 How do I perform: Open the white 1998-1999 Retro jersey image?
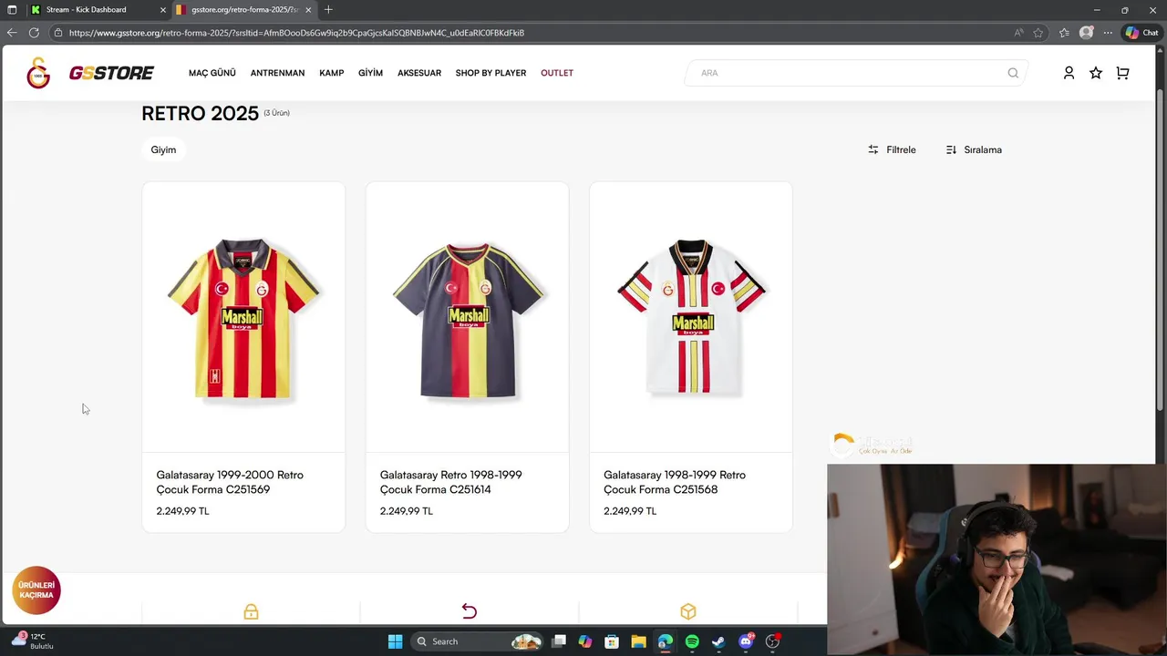click(691, 317)
